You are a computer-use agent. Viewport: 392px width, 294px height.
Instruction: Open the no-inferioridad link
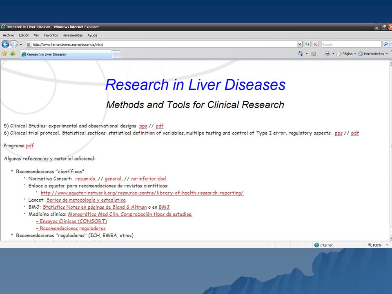click(x=149, y=178)
